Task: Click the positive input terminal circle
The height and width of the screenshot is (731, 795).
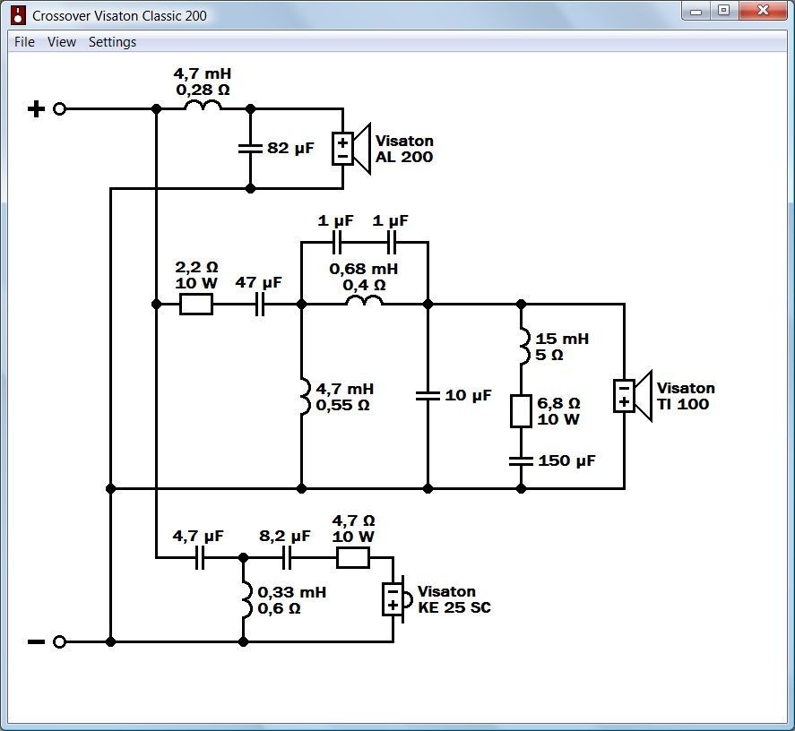Action: click(59, 109)
